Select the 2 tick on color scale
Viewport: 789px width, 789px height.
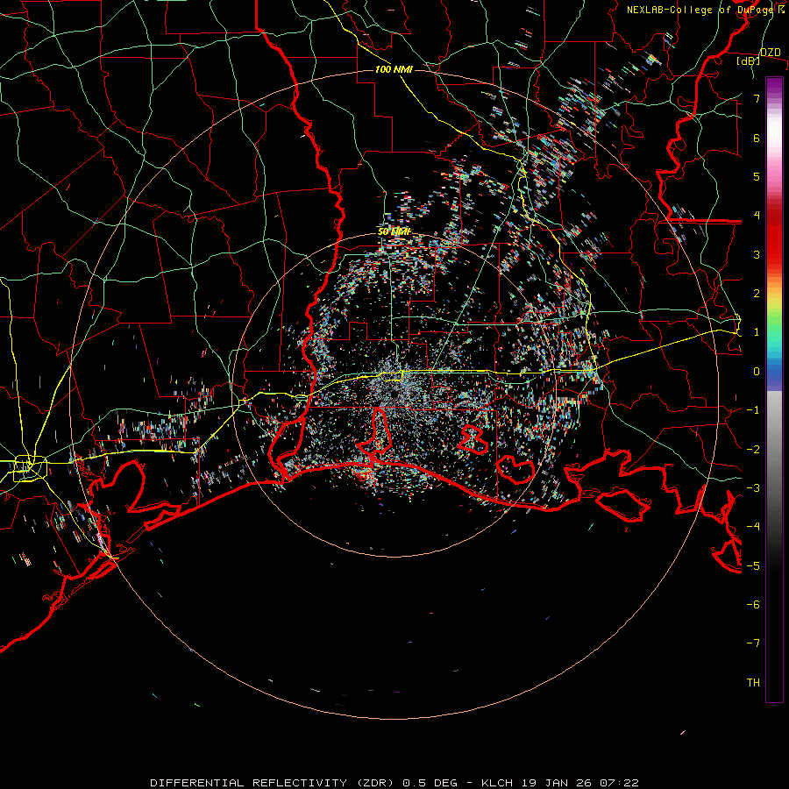pyautogui.click(x=757, y=294)
